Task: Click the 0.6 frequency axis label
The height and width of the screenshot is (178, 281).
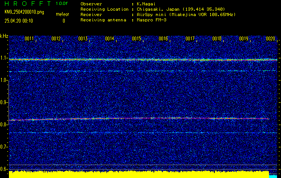Action: (x=3, y=169)
